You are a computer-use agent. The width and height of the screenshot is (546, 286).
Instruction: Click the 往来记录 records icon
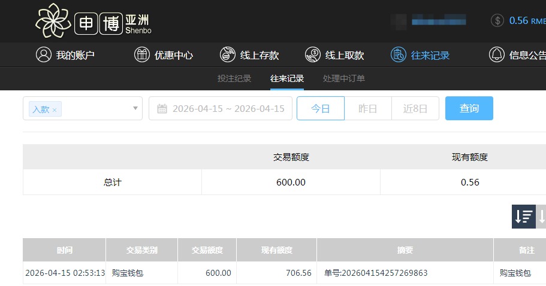pos(399,55)
